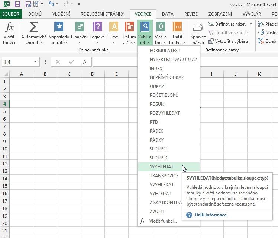The image size is (278, 238).
Task: Select FORMULATEXT from the function list
Action: [169, 51]
